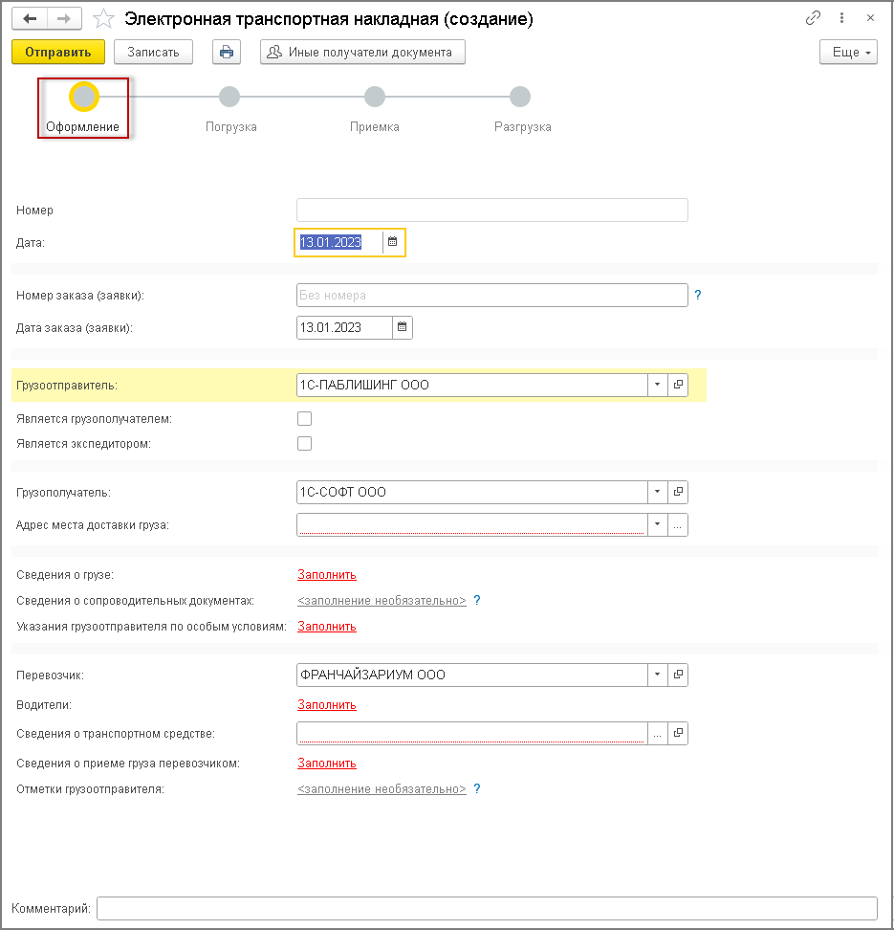Toggle Является экспедитором checkbox
This screenshot has height=930, width=894.
[305, 443]
